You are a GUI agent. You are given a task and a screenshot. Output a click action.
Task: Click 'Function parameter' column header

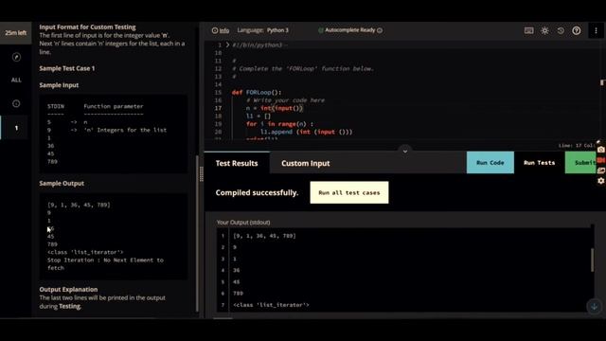(114, 106)
